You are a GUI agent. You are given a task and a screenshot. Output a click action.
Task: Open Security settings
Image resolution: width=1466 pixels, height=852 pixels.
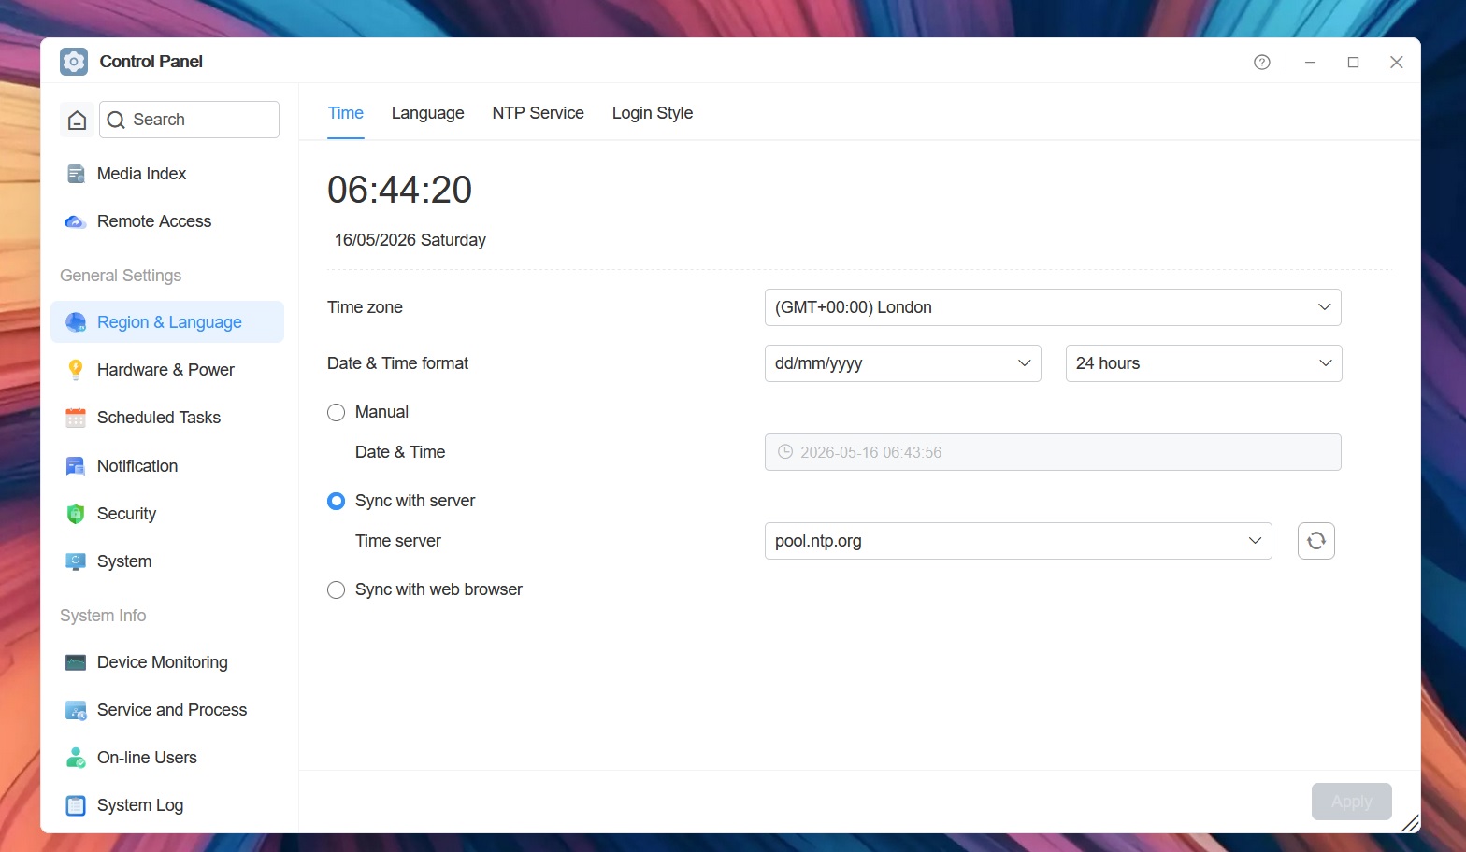[166, 514]
